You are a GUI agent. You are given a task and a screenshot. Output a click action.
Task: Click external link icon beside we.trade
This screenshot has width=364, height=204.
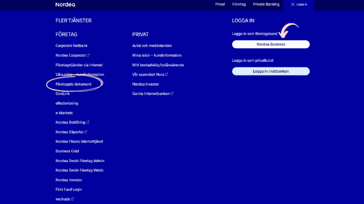coord(72,199)
